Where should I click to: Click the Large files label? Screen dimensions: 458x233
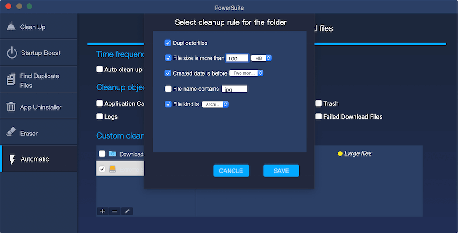click(358, 154)
